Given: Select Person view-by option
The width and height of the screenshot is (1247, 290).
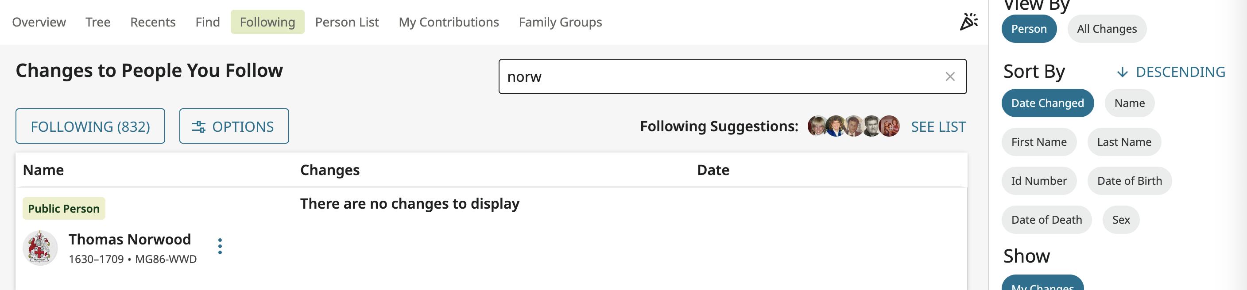Looking at the screenshot, I should pyautogui.click(x=1029, y=29).
